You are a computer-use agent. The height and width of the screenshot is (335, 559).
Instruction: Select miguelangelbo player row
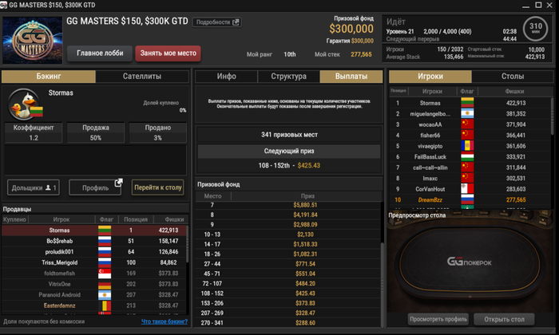470,113
